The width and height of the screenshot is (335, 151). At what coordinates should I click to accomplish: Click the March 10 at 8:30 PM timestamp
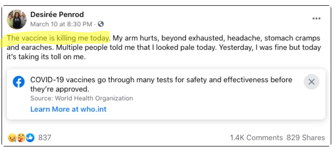(61, 24)
